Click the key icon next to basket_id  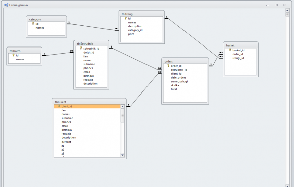230,50
